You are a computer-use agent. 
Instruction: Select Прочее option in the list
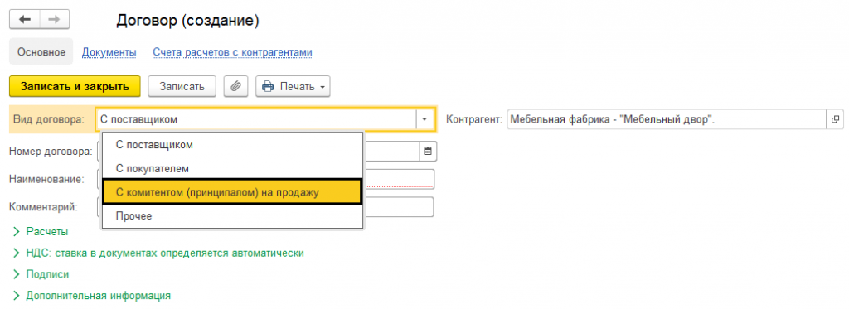point(232,216)
